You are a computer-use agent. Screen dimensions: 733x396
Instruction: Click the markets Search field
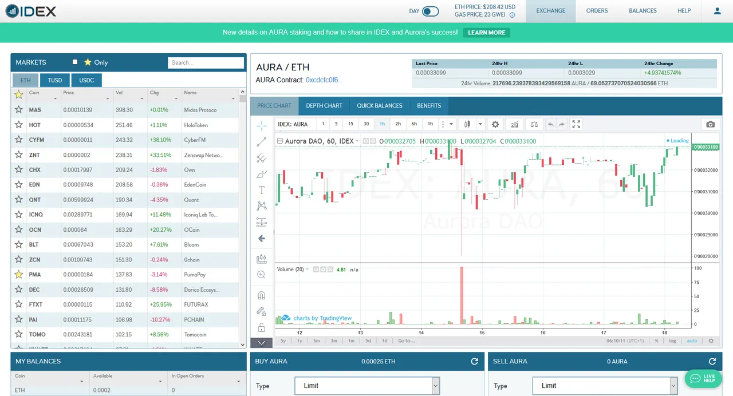point(206,62)
